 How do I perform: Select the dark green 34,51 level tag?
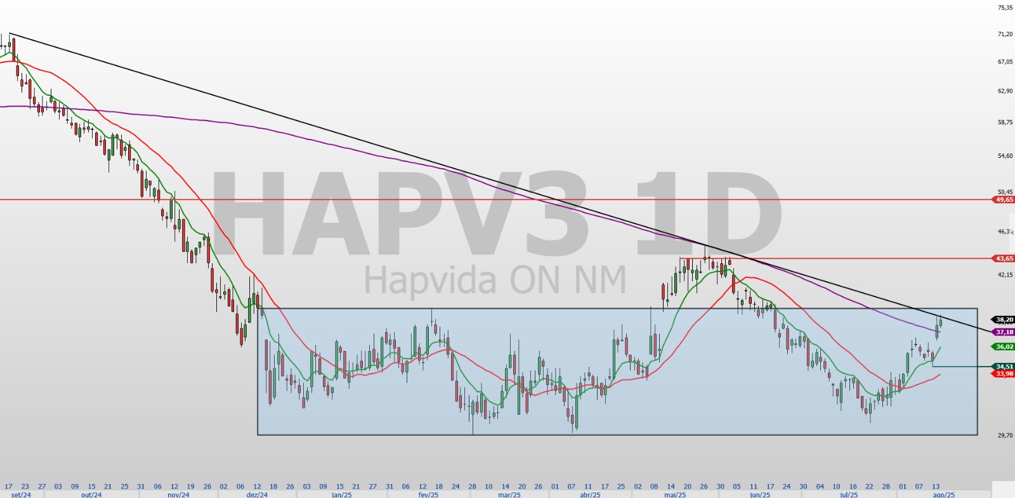click(x=1004, y=367)
